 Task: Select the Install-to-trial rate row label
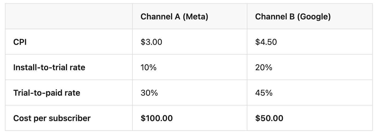[49, 67]
